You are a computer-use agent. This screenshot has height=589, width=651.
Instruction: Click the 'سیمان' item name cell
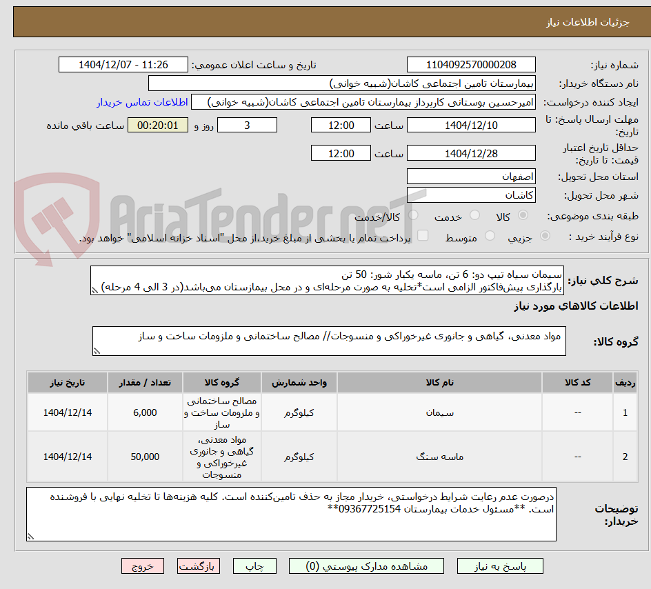[440, 412]
